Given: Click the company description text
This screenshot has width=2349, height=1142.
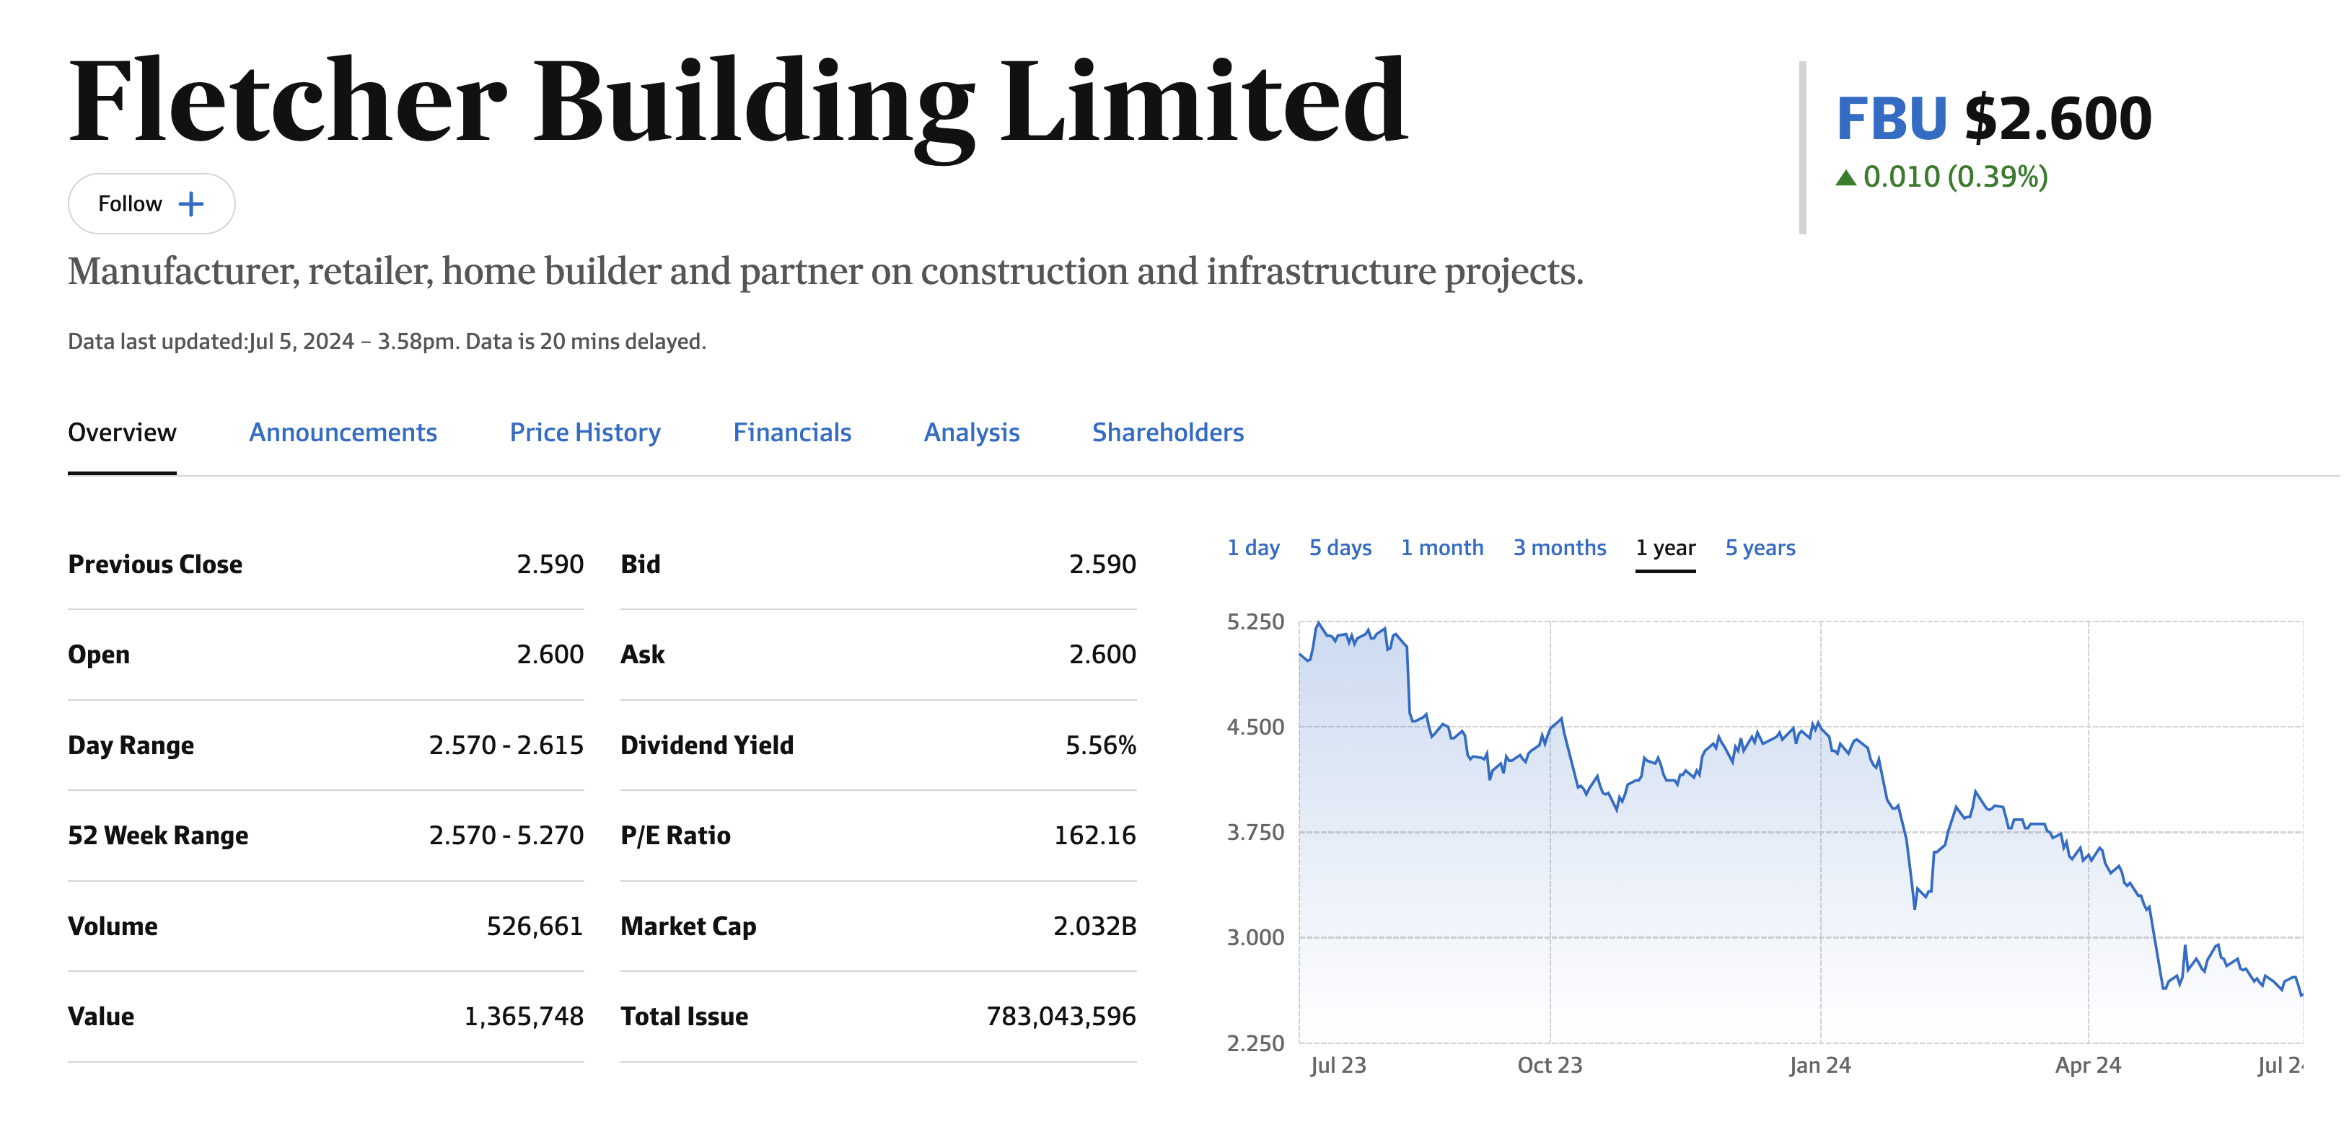Looking at the screenshot, I should tap(826, 272).
